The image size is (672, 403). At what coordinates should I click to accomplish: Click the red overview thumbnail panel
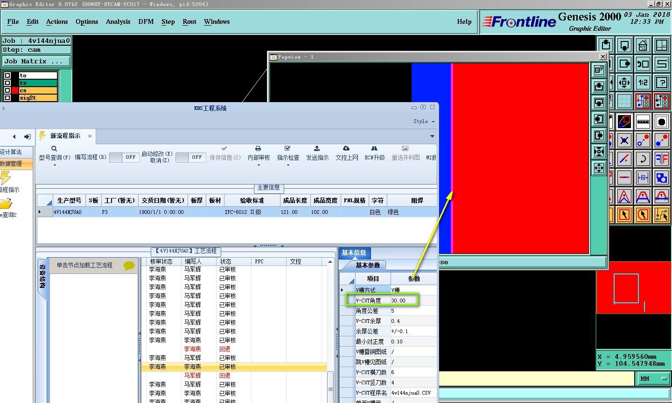[633, 287]
